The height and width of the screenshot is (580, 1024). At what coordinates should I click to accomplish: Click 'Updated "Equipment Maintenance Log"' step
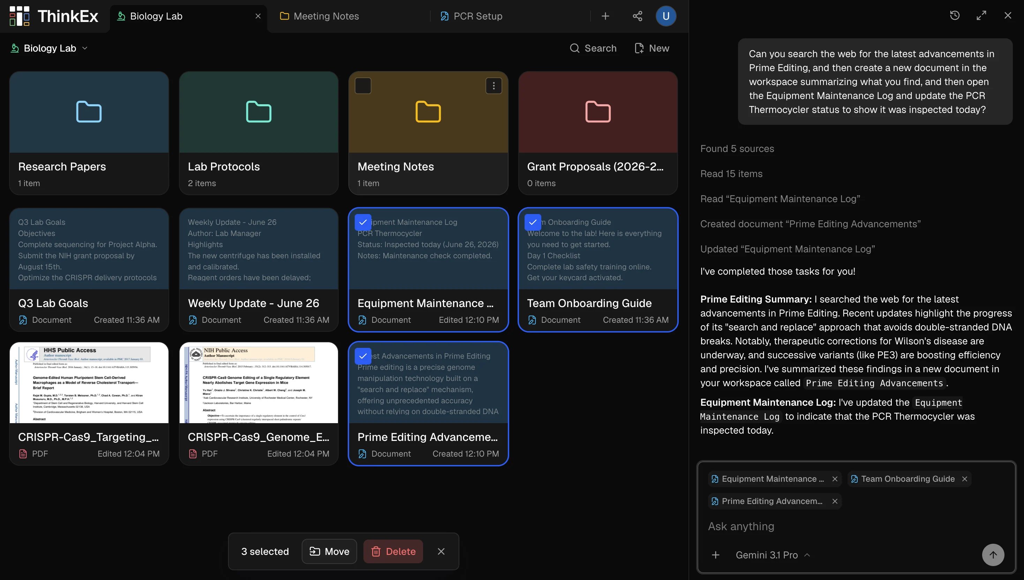coord(788,249)
